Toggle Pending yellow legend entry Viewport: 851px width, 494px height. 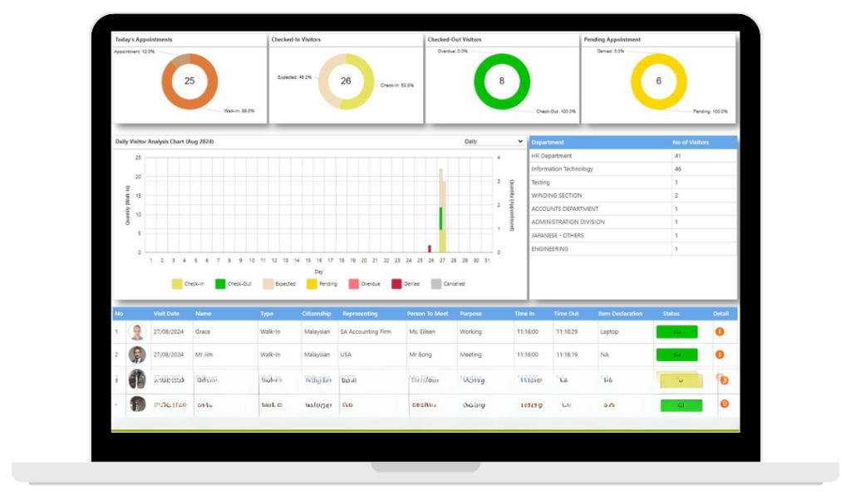tap(322, 284)
